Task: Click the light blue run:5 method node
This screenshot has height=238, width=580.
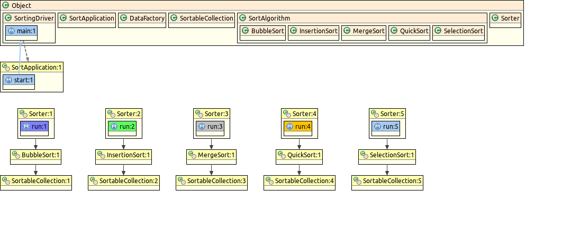Action: pyautogui.click(x=387, y=127)
